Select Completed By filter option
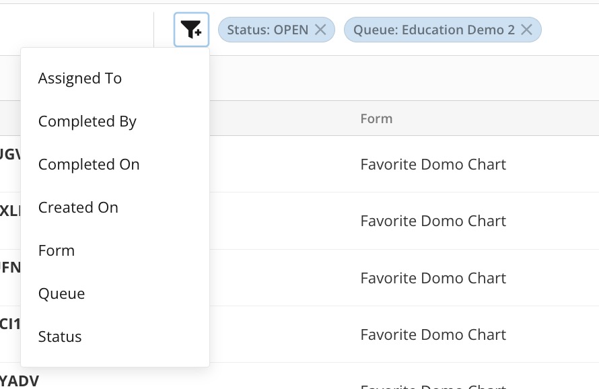599x389 pixels. click(x=87, y=121)
